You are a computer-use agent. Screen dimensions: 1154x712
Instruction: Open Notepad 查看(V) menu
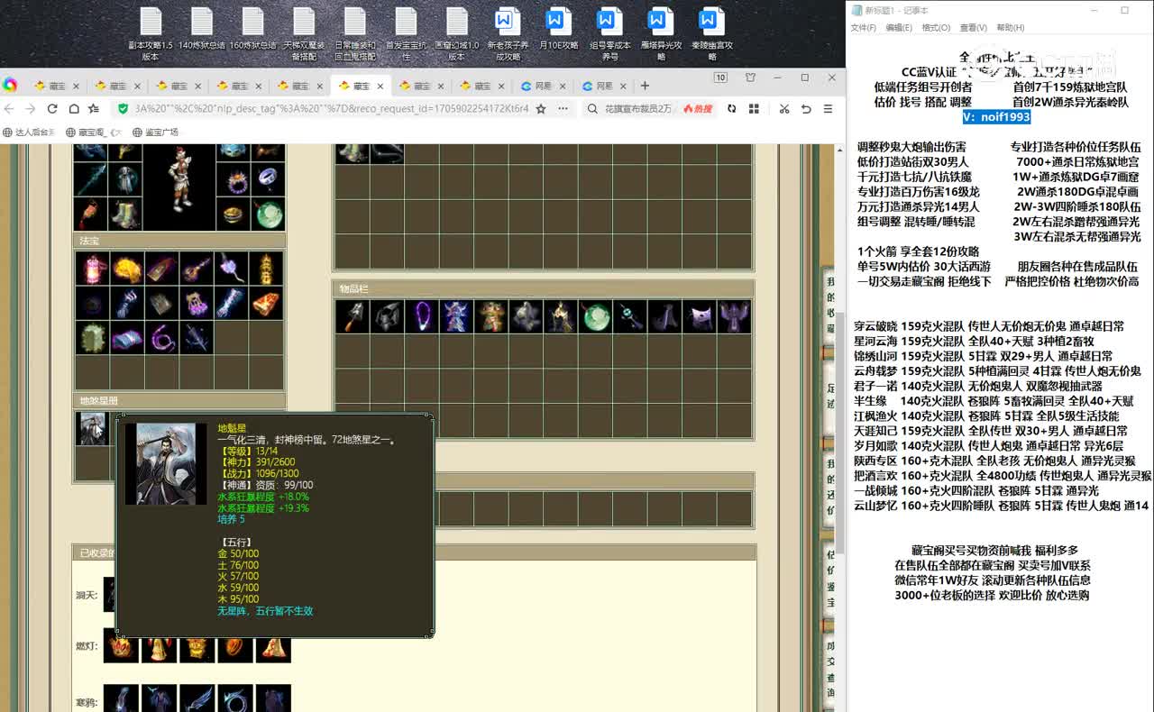[973, 28]
